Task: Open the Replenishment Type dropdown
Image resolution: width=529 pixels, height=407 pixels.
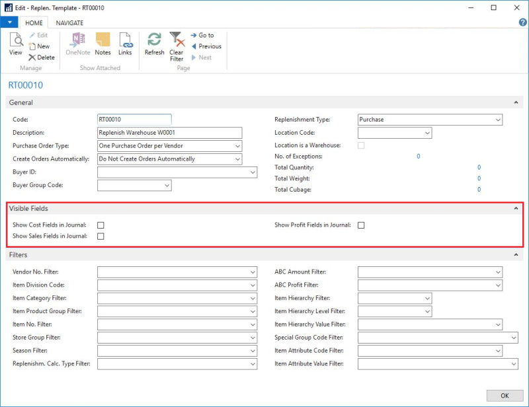Action: (x=497, y=120)
